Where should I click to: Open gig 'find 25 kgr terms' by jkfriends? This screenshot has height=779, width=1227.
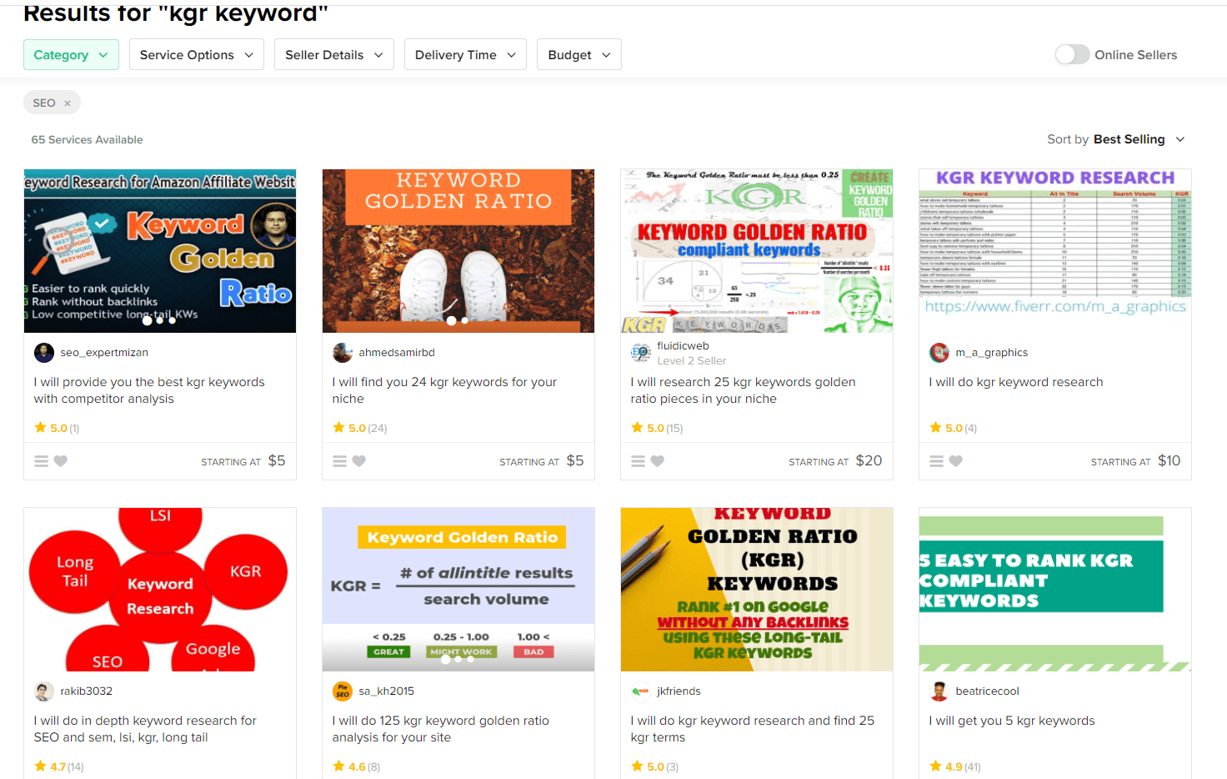753,729
